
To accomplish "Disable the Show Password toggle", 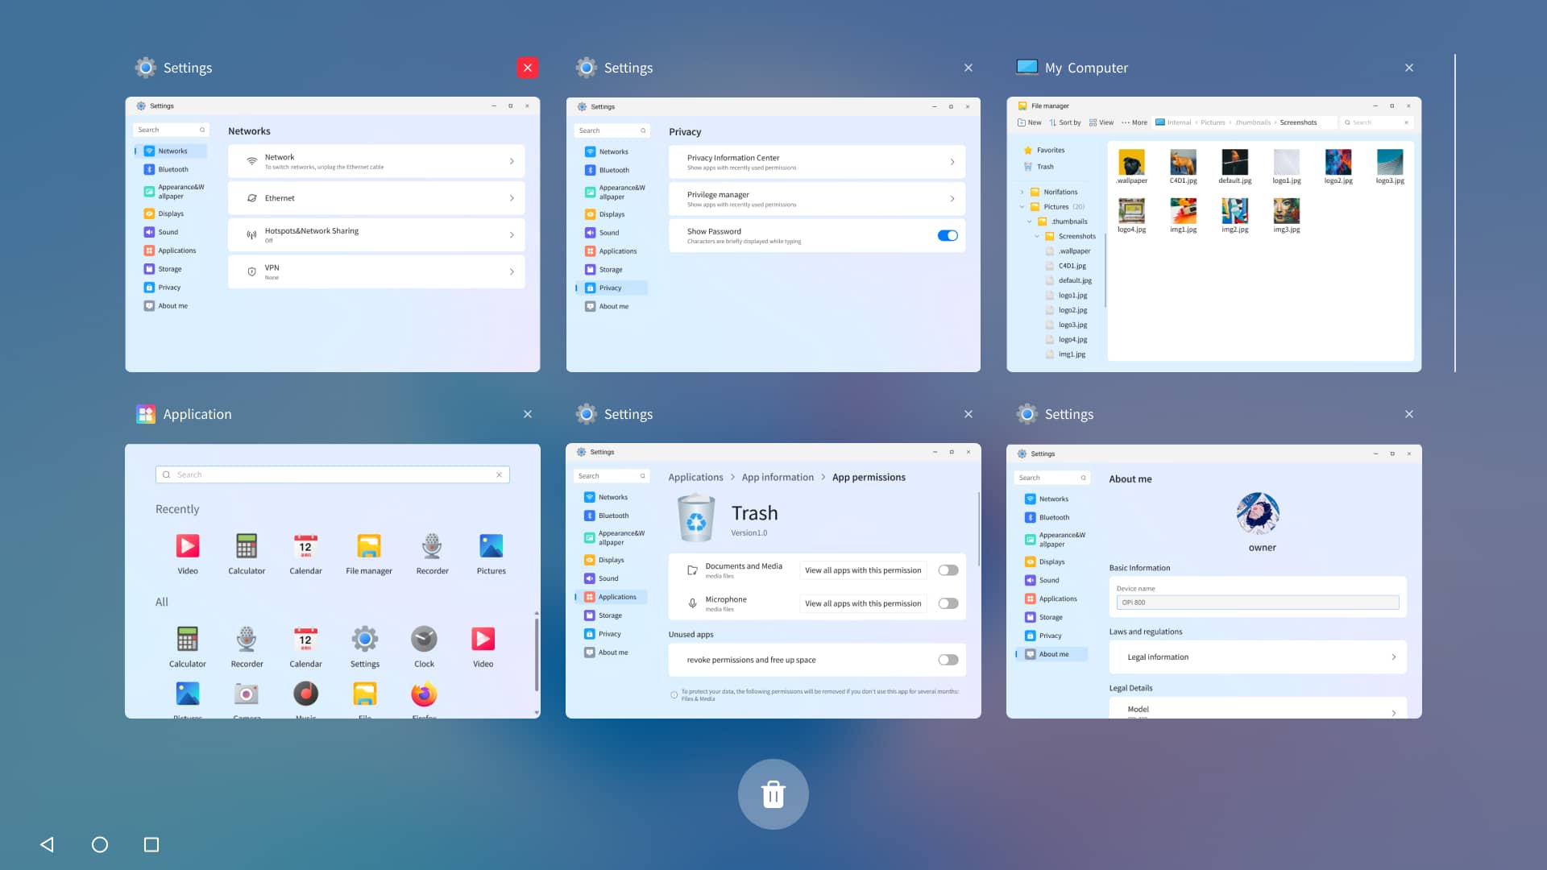I will [947, 235].
